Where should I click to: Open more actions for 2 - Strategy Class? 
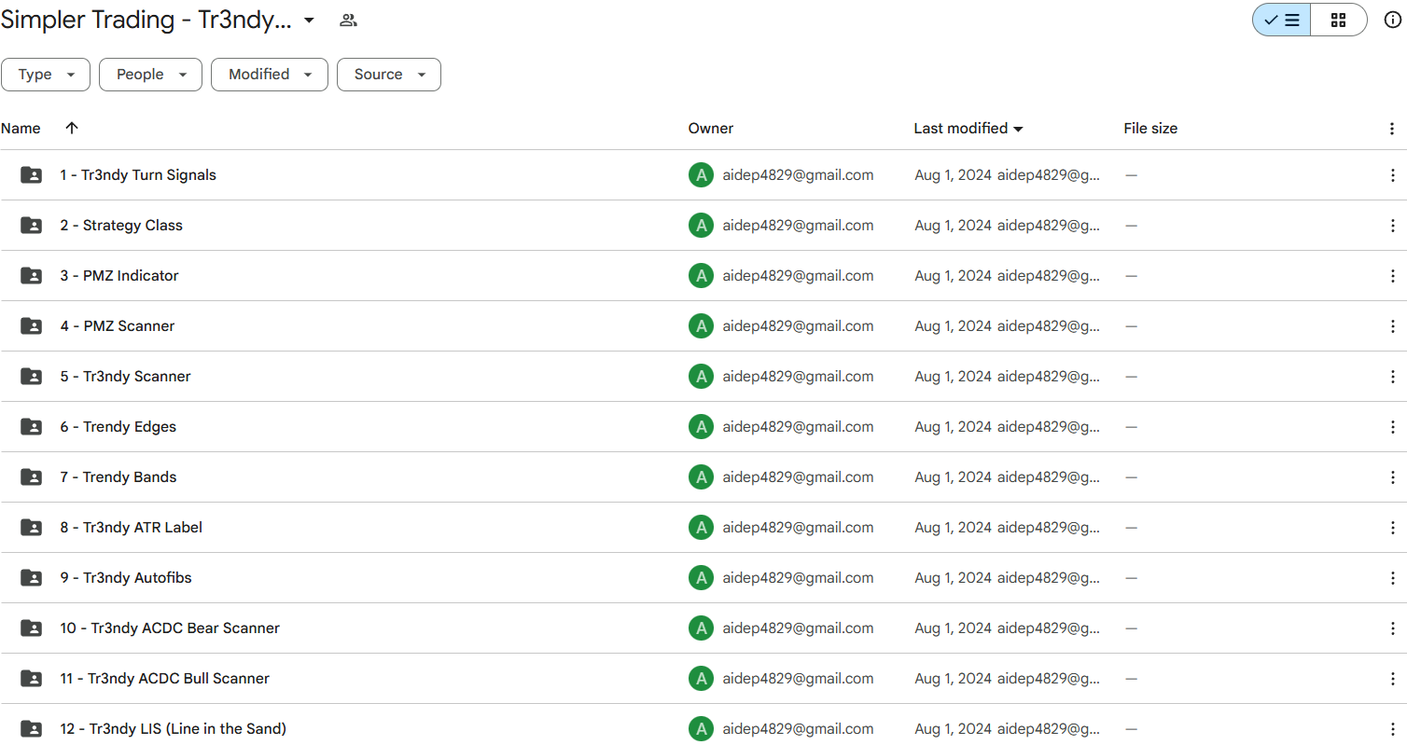(x=1392, y=226)
